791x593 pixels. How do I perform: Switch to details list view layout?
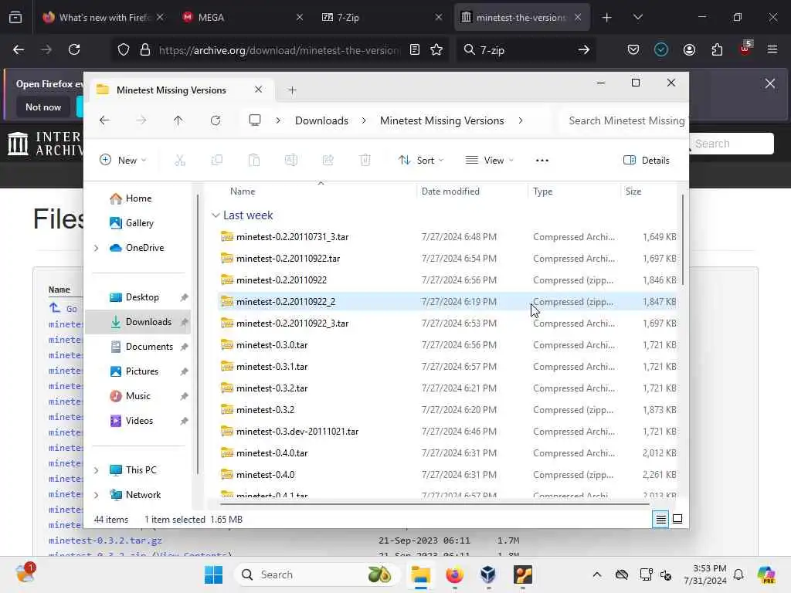[x=660, y=519]
